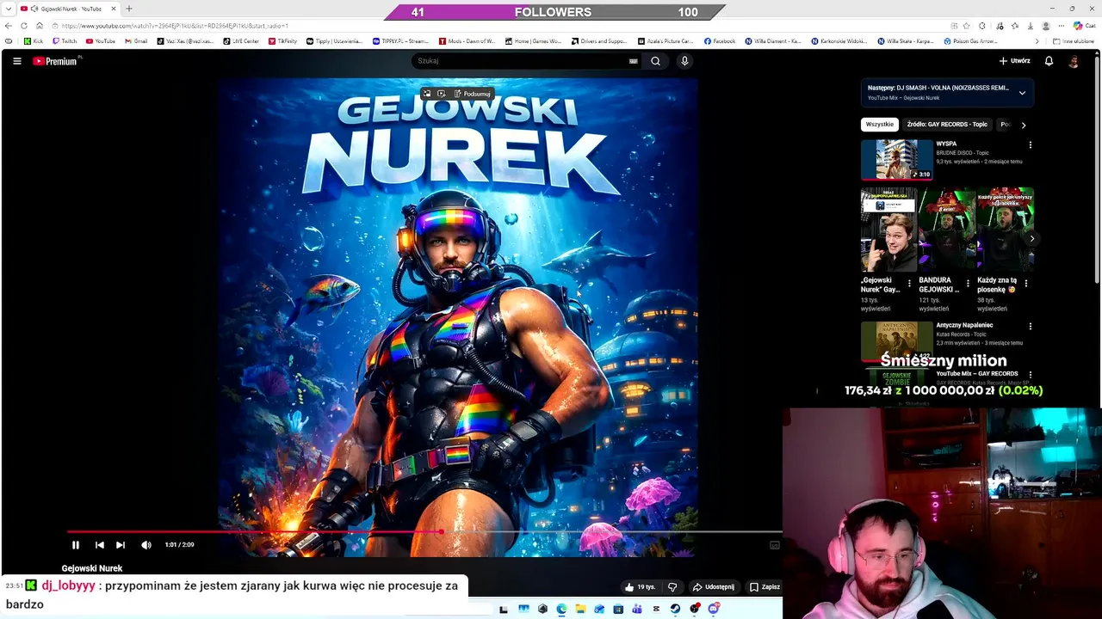
Task: Mute the video volume speaker icon
Action: pos(146,545)
